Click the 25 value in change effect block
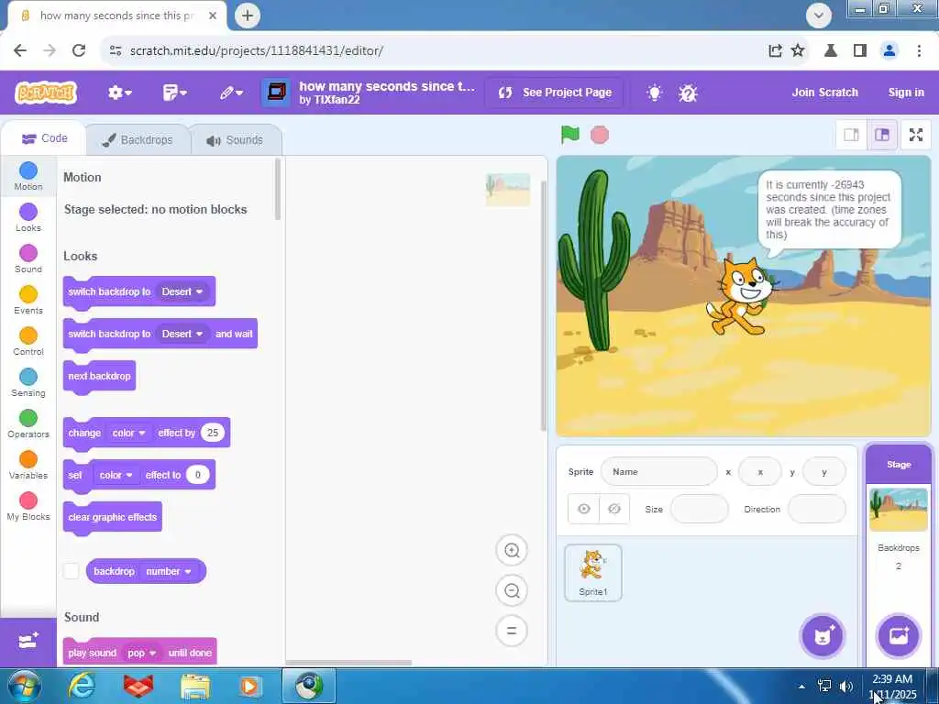Image resolution: width=939 pixels, height=704 pixels. click(x=213, y=433)
